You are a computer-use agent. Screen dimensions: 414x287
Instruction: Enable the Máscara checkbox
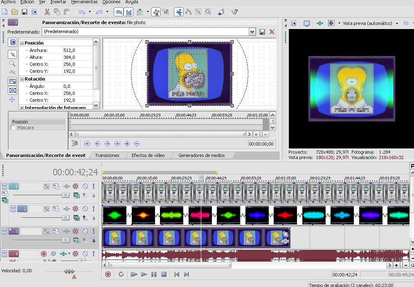tap(13, 128)
